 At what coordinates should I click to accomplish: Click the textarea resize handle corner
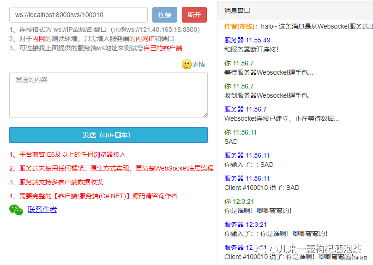(x=205, y=115)
